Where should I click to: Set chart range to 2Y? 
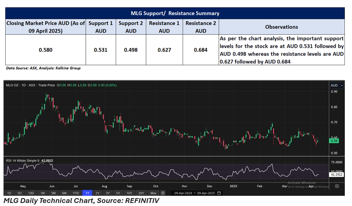click(98, 193)
